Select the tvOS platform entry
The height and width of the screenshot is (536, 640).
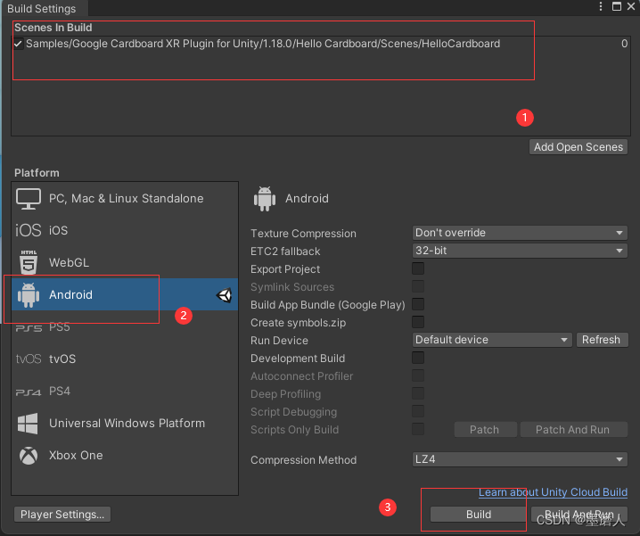click(125, 359)
